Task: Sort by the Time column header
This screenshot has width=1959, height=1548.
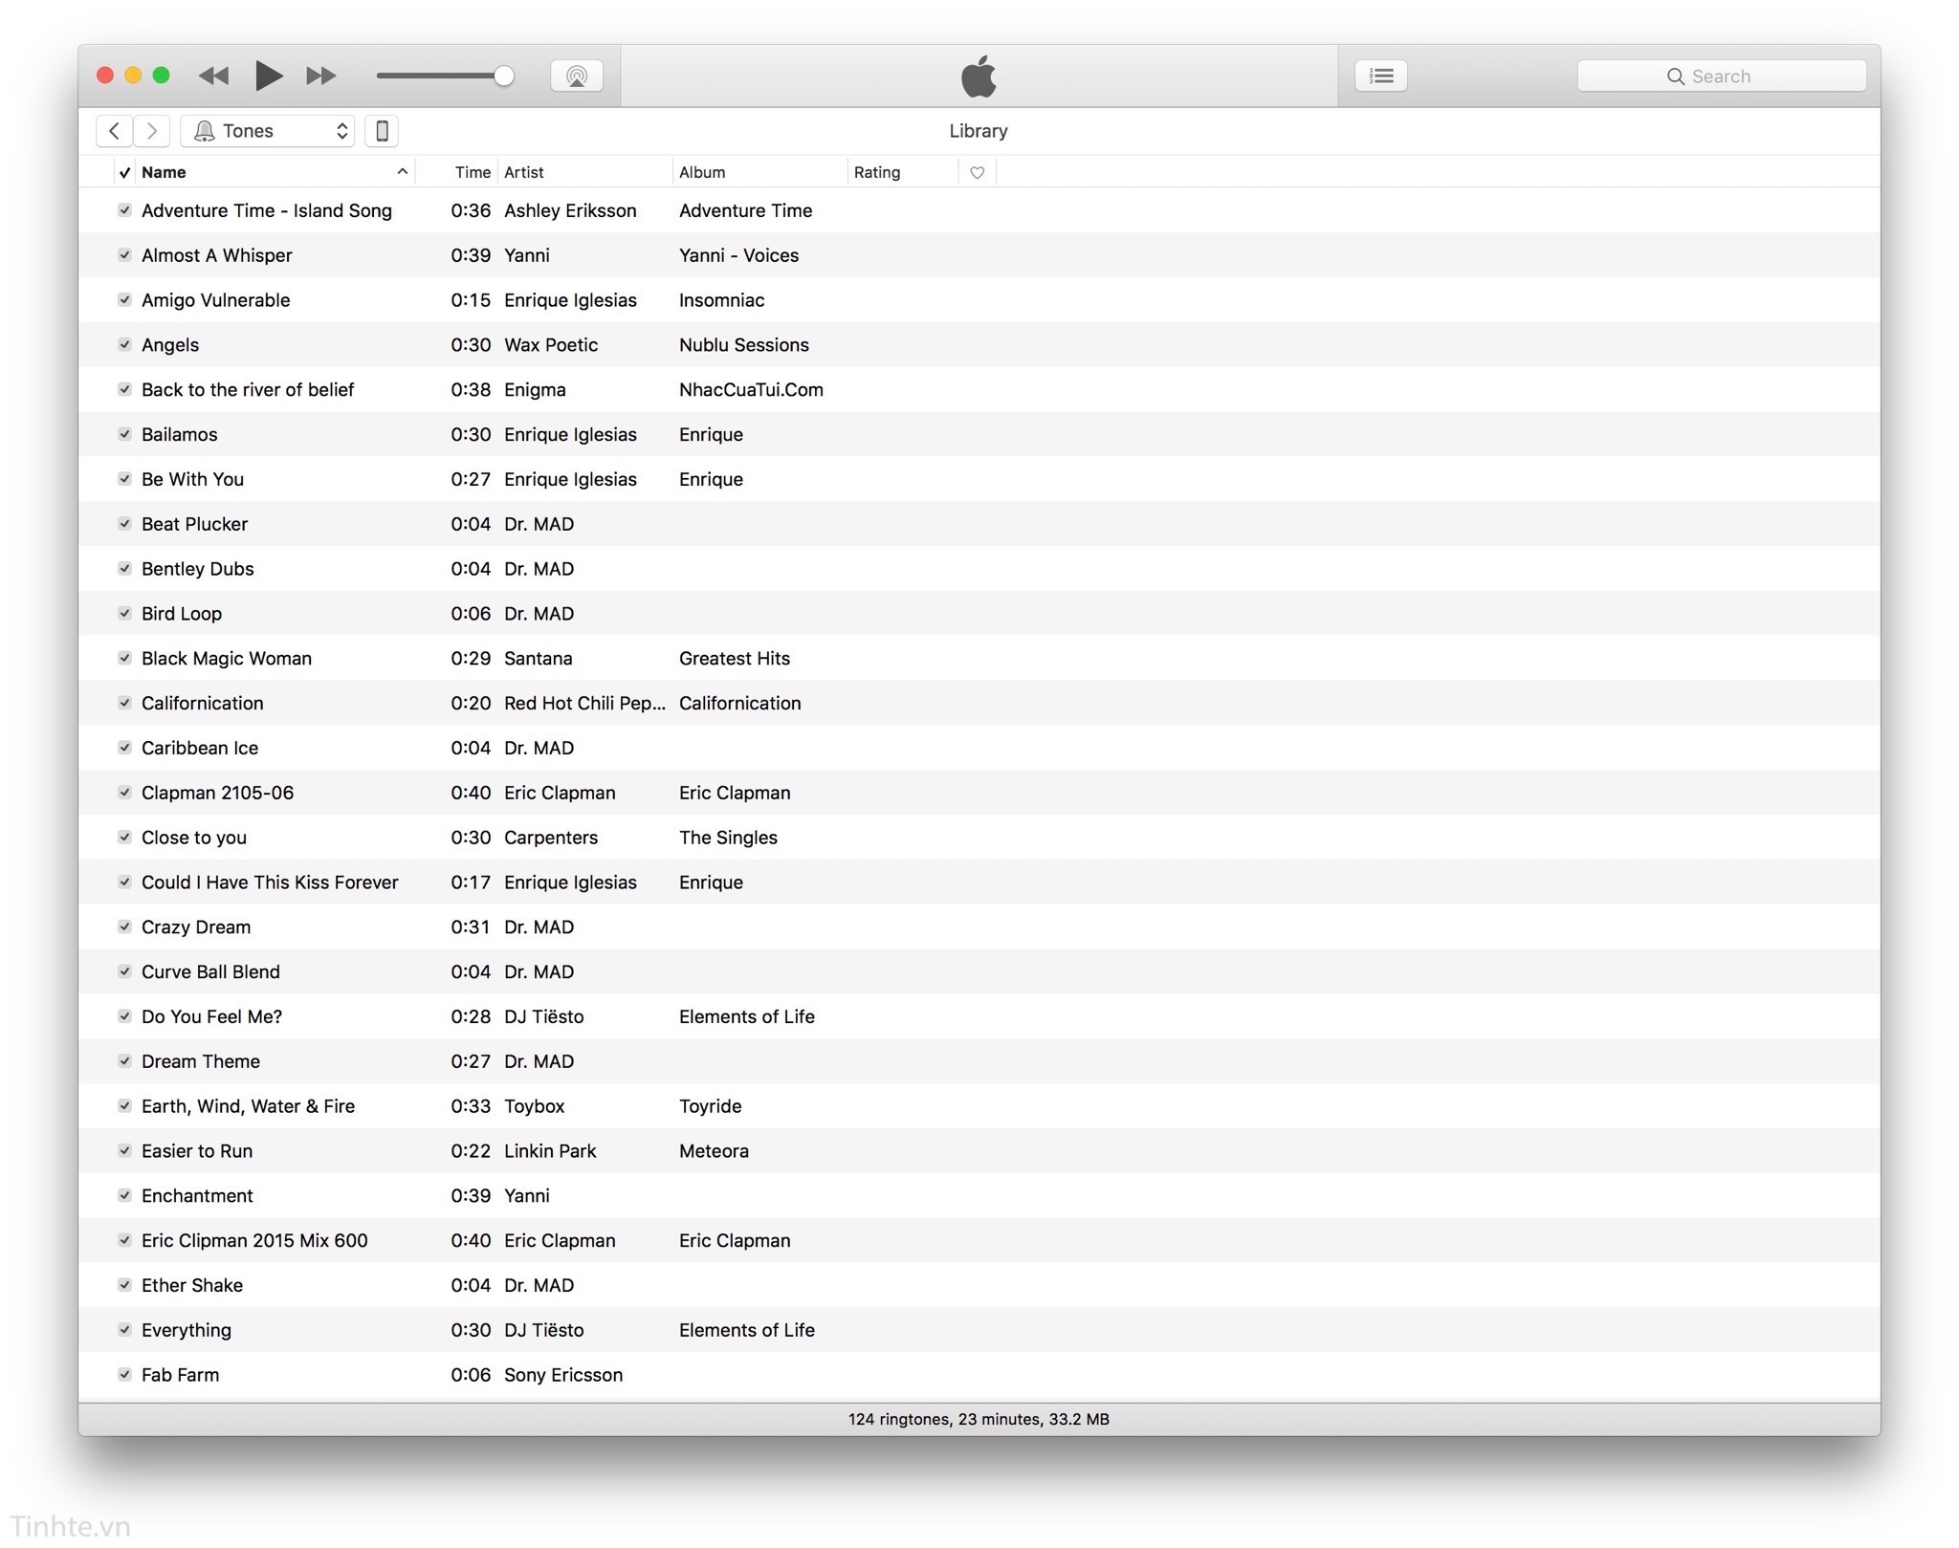Action: pyautogui.click(x=473, y=172)
